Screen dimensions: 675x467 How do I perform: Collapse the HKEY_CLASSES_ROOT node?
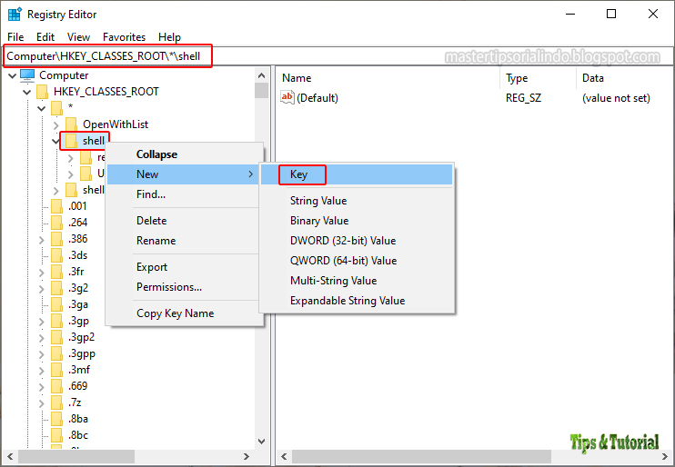[x=27, y=93]
